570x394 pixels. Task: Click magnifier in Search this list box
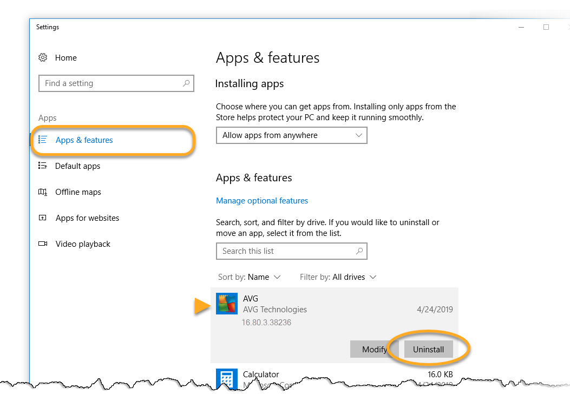click(x=359, y=251)
